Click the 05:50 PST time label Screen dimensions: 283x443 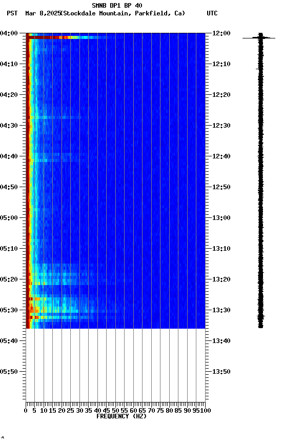tap(9, 372)
